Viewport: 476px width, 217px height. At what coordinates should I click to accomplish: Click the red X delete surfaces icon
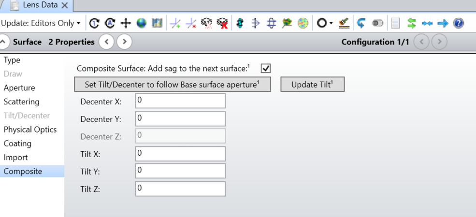point(222,23)
